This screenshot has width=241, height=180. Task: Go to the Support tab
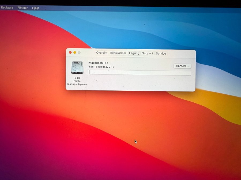click(148, 53)
